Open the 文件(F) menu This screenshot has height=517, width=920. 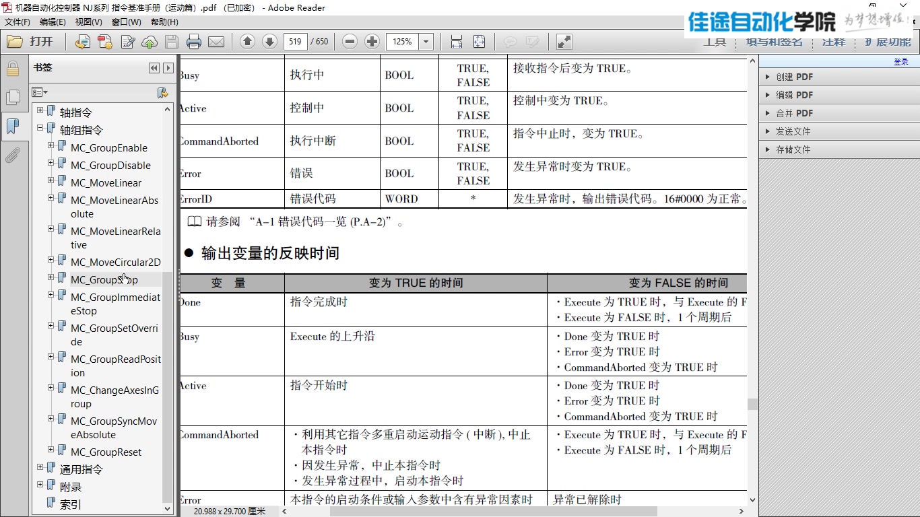pos(18,22)
